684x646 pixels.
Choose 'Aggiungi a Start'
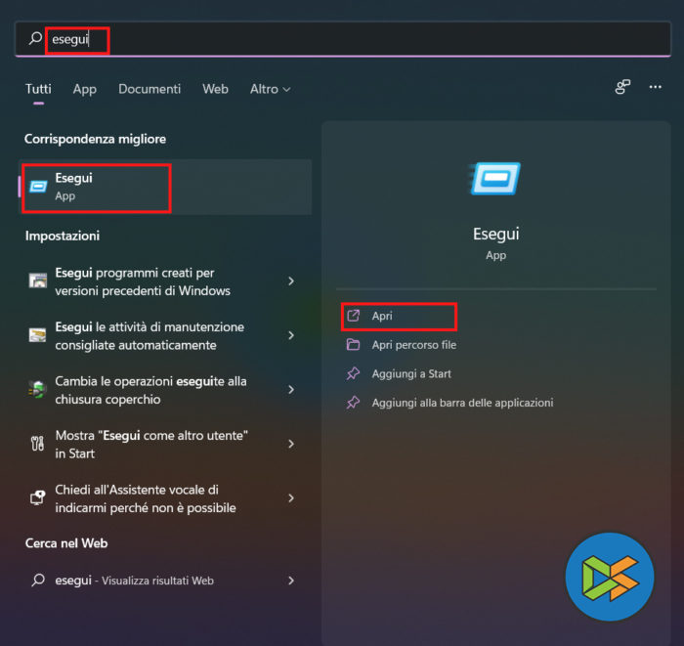coord(411,373)
